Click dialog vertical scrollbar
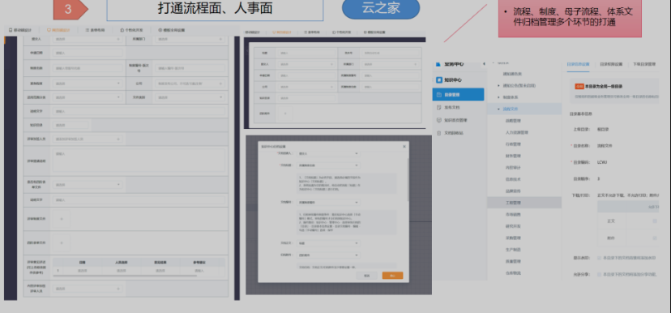 point(408,180)
